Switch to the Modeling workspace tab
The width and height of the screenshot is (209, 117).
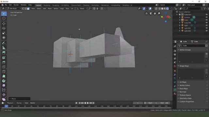point(46,5)
